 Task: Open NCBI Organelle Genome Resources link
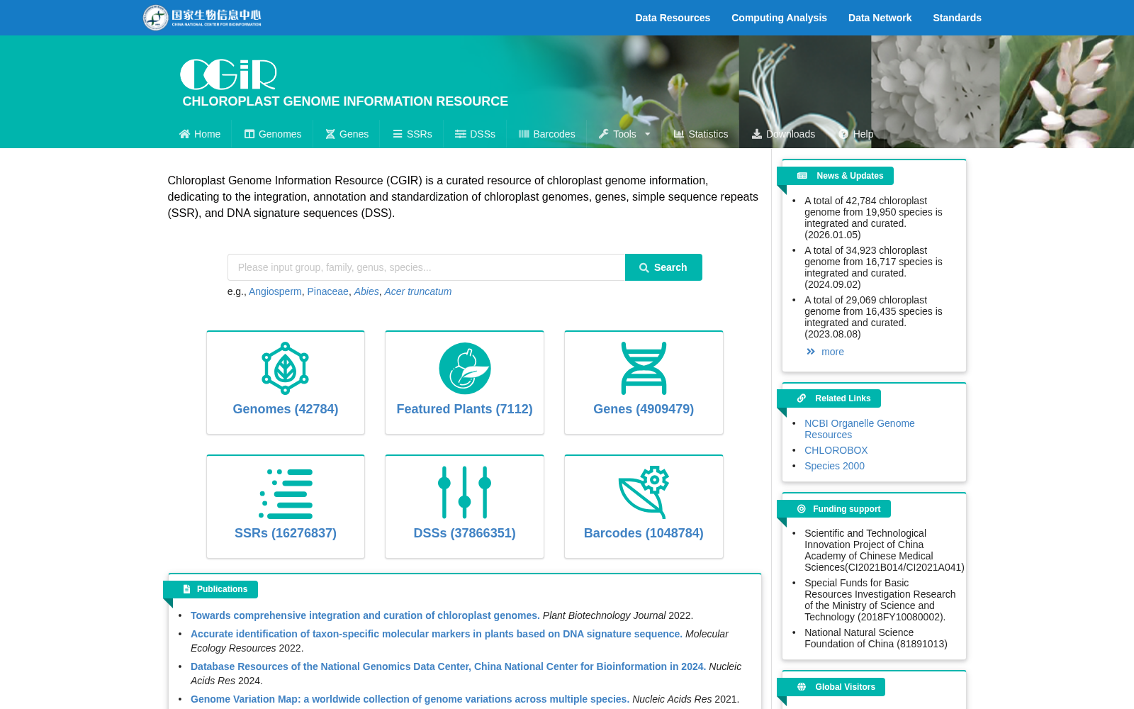[x=859, y=429]
